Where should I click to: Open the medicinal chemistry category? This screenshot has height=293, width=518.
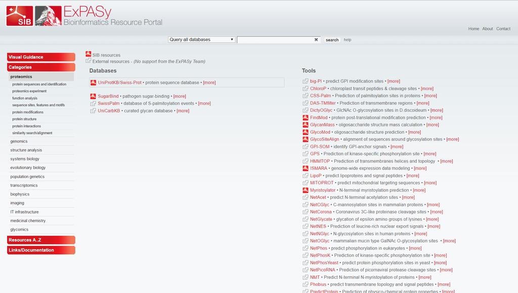click(28, 221)
